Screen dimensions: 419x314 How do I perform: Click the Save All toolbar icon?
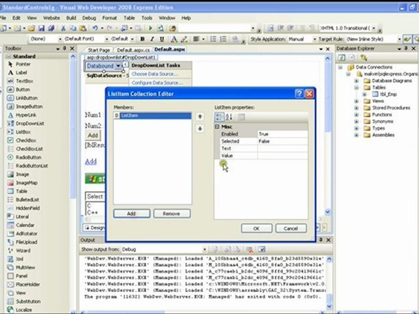pos(51,28)
